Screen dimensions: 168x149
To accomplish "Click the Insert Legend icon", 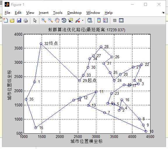I will pos(105,20).
